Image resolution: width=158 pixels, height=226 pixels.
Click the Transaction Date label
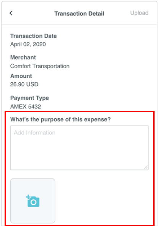[x=33, y=36]
